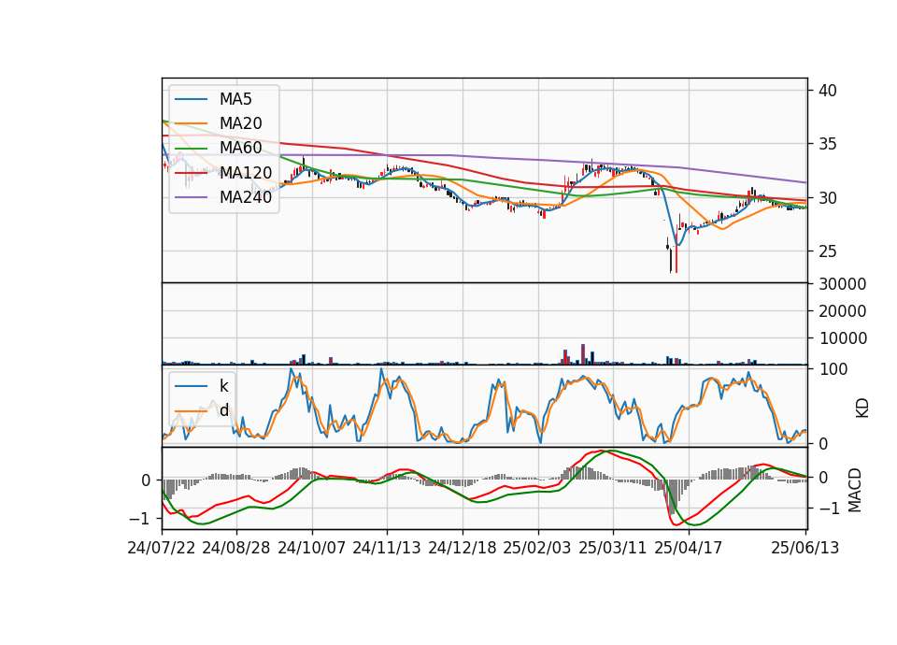Click the 25/02/03 date tick label
The height and width of the screenshot is (645, 897).
[x=537, y=548]
